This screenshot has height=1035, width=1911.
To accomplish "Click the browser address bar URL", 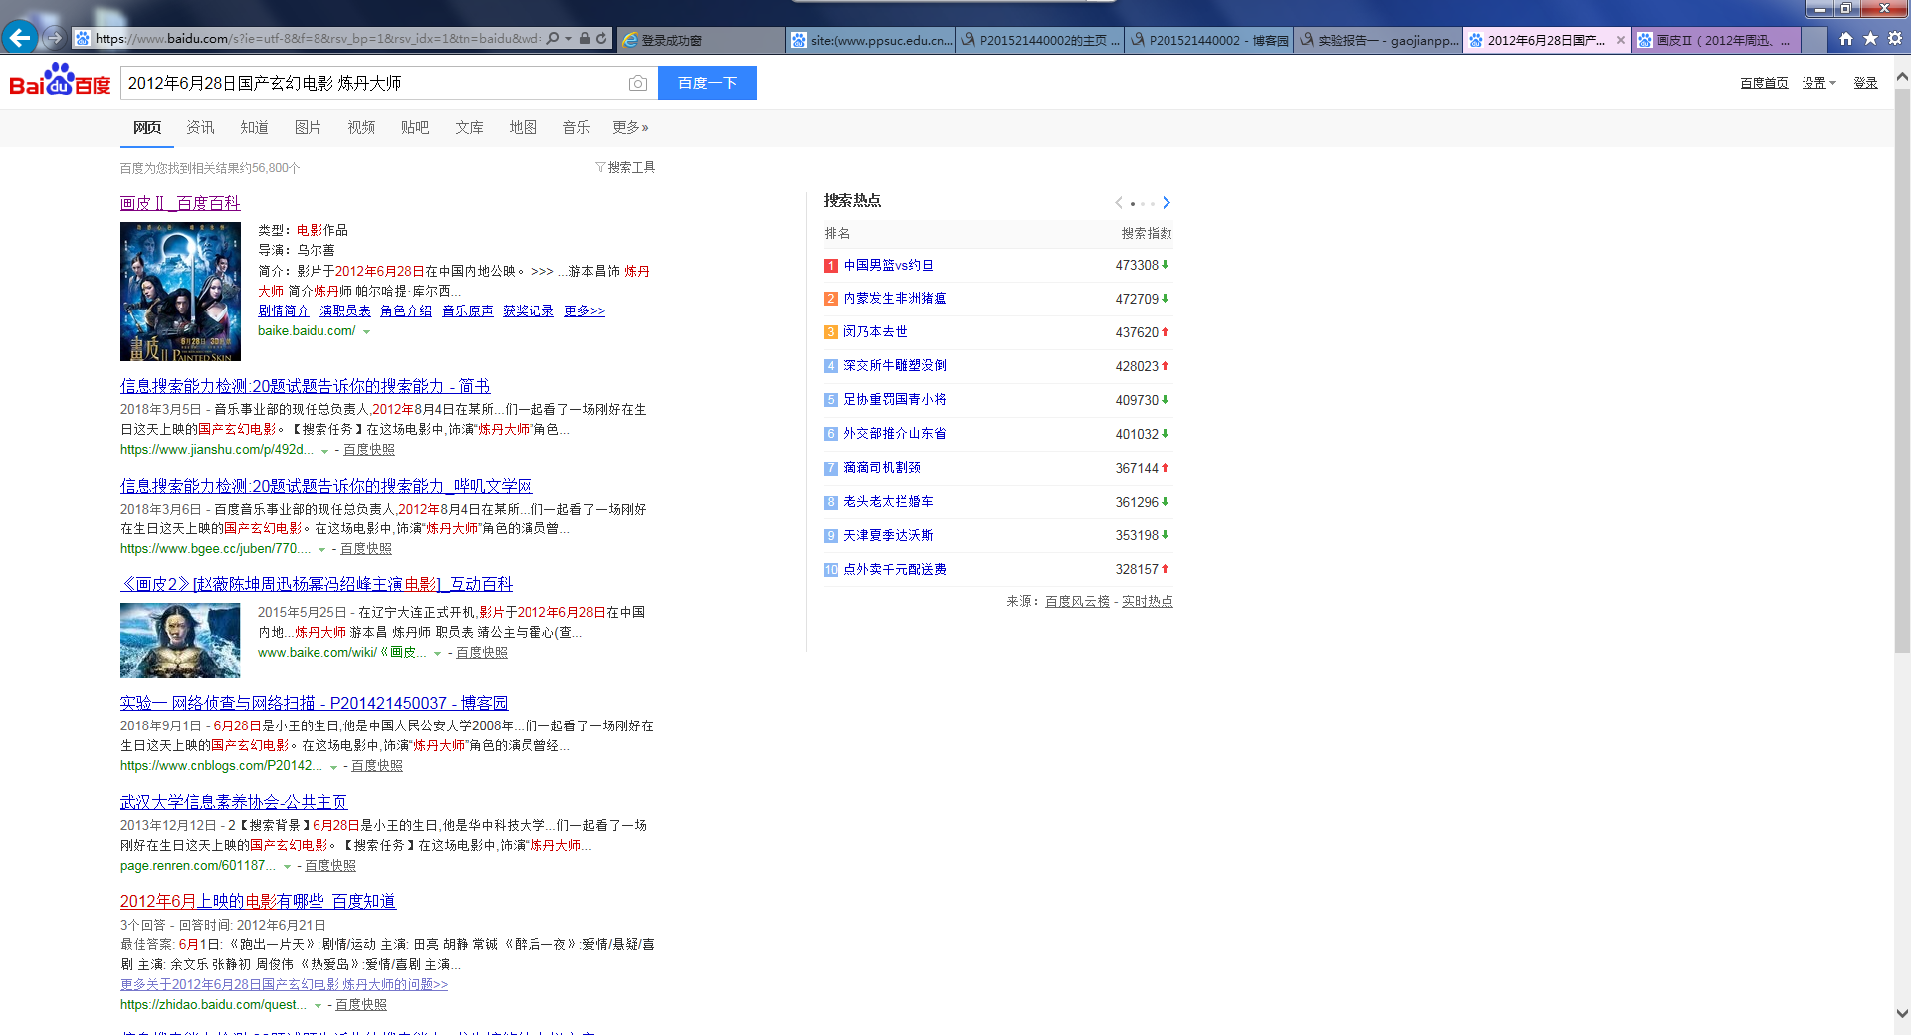I will pyautogui.click(x=318, y=39).
